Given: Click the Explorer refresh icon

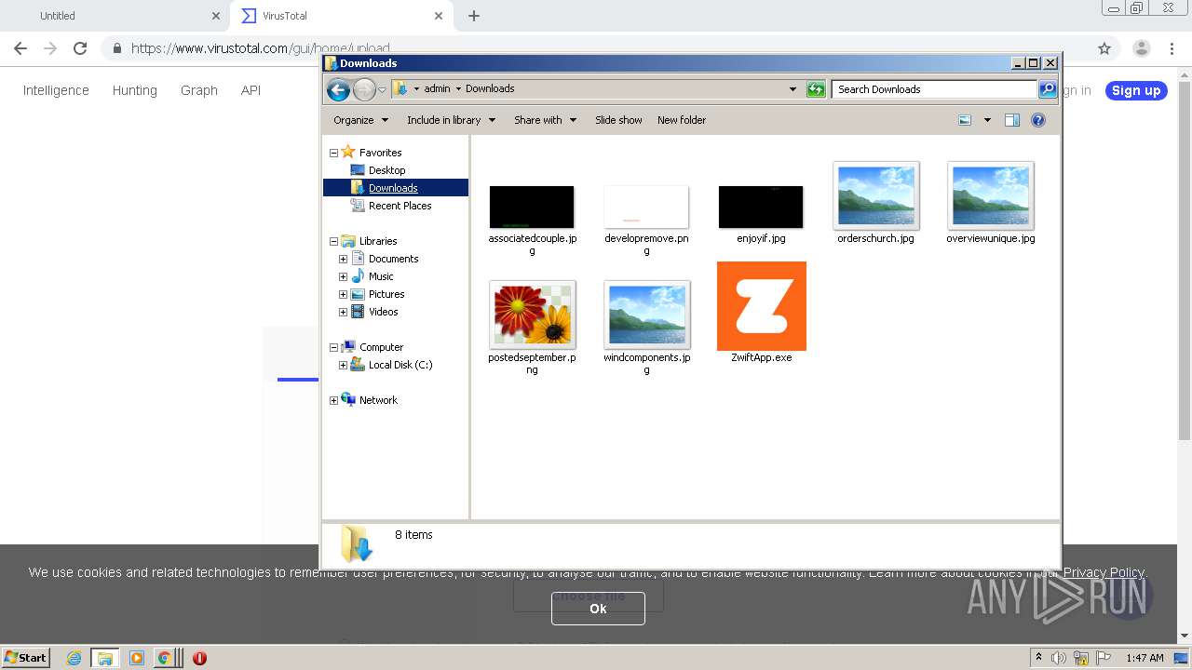Looking at the screenshot, I should click(x=816, y=89).
